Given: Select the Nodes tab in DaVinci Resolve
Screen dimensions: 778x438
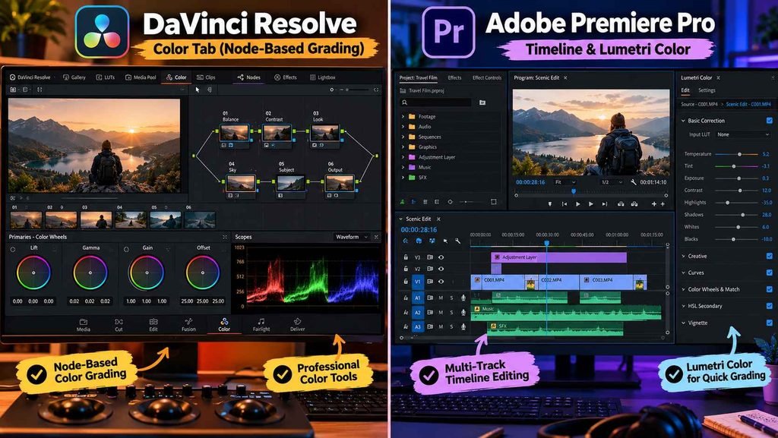Looking at the screenshot, I should click(248, 77).
